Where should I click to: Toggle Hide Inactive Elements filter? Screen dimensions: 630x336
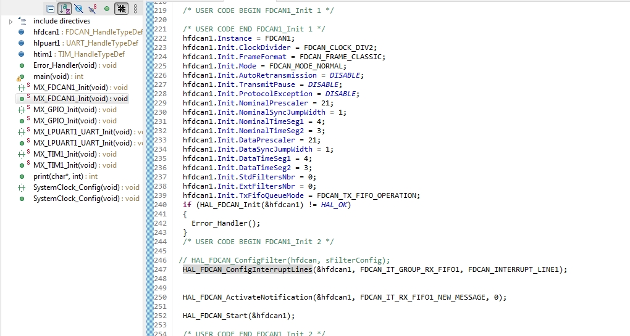(x=121, y=9)
